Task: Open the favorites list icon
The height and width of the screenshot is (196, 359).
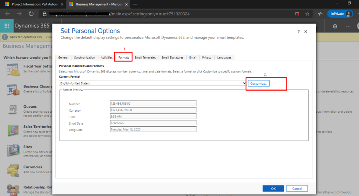Action: (320, 14)
